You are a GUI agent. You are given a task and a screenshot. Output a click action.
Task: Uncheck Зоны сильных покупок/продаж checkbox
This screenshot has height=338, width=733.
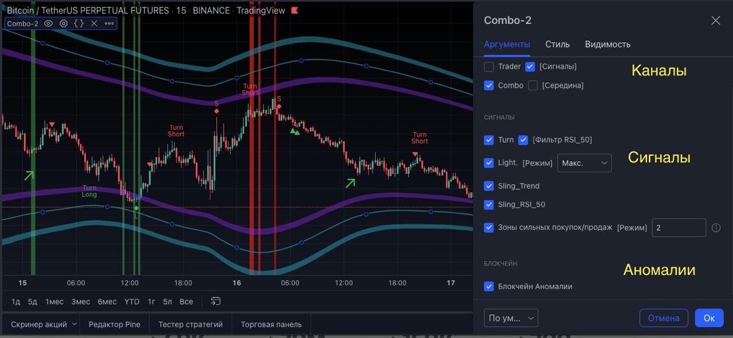click(488, 227)
